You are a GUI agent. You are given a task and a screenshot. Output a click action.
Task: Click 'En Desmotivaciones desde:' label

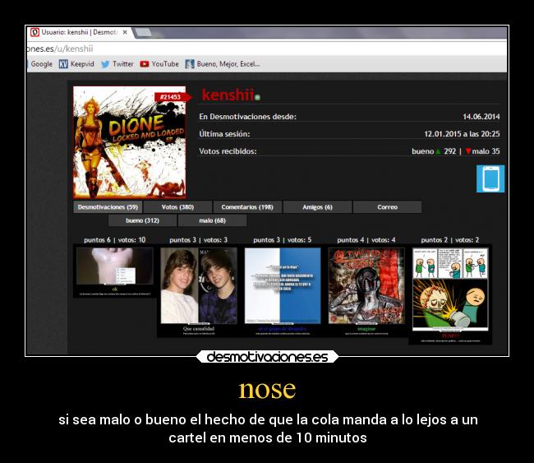point(247,117)
